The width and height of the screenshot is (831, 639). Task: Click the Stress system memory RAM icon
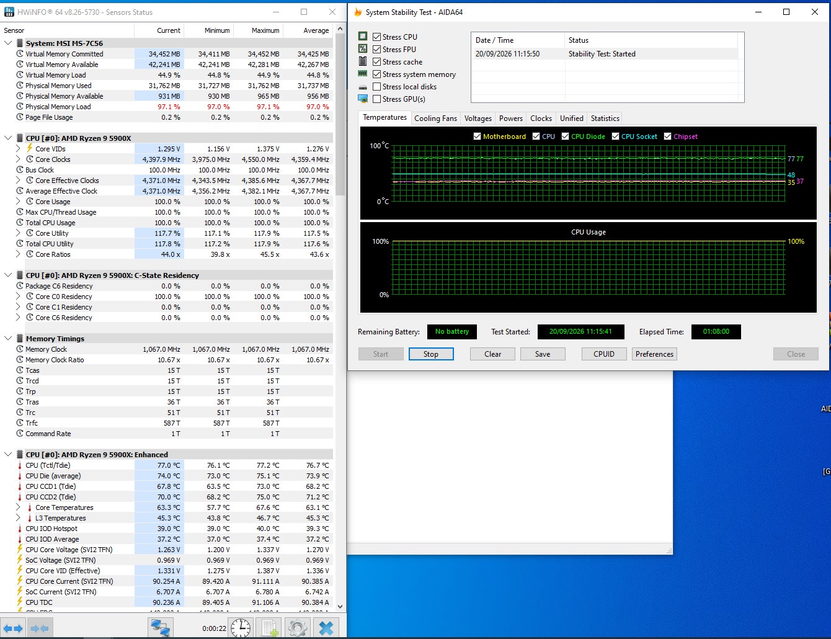[x=363, y=74]
